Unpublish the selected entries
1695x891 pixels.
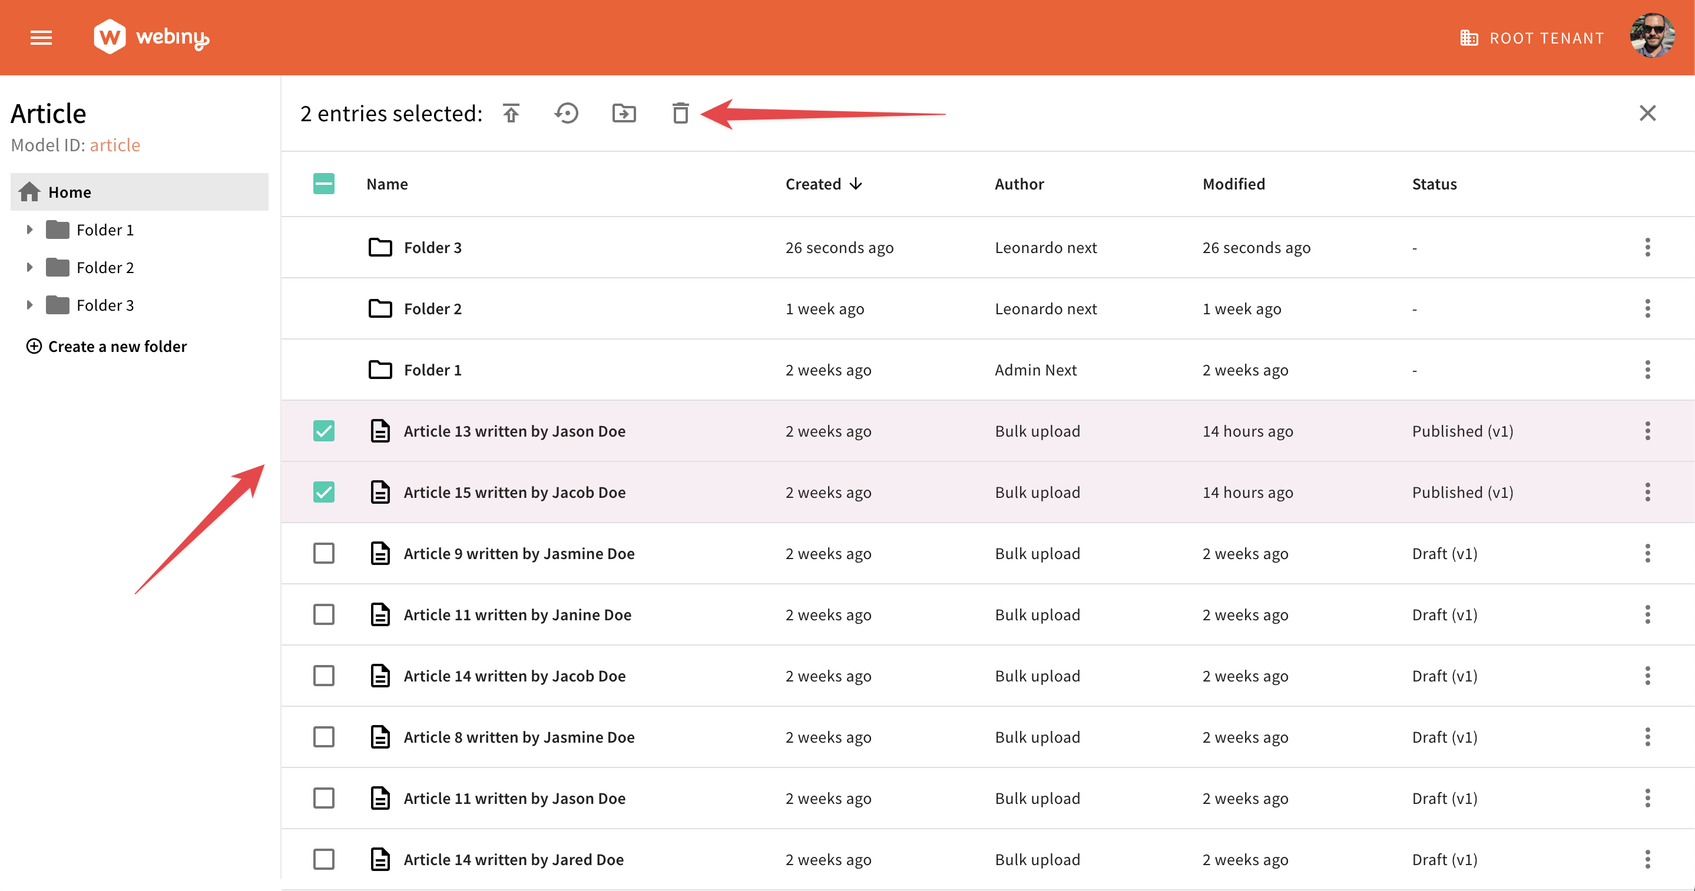567,113
